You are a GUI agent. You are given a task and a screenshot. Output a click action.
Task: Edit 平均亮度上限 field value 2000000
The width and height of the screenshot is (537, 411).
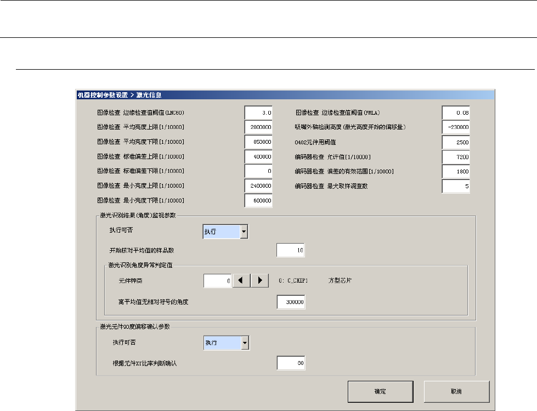(x=258, y=127)
